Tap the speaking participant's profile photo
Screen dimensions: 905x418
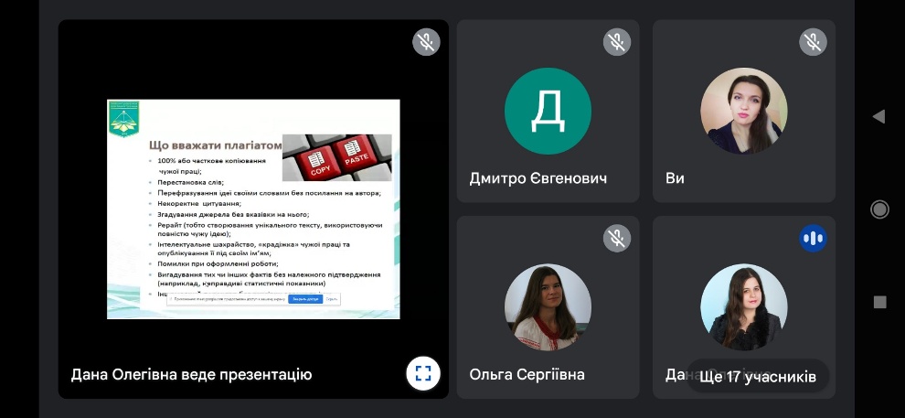[744, 307]
